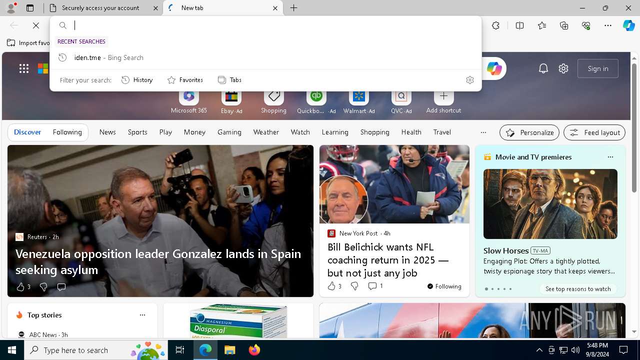Screen dimensions: 640x360
Task: Open Collections icon in toolbar
Action: [564, 25]
